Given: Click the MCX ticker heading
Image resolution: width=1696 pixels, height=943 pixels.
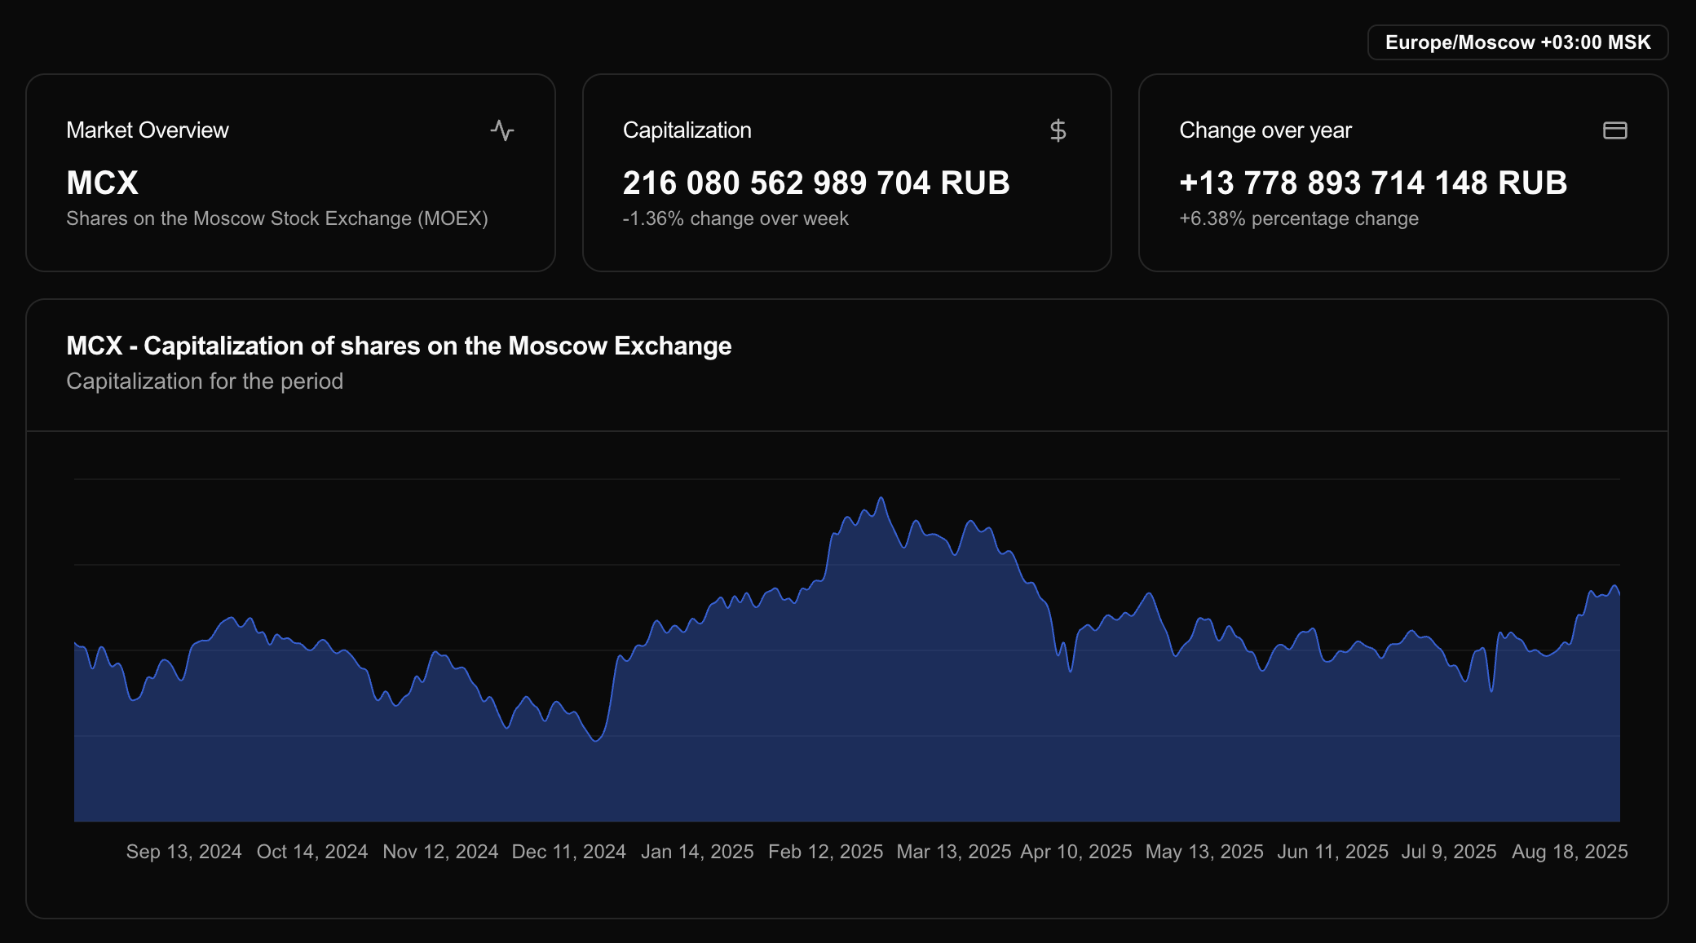Looking at the screenshot, I should tap(102, 183).
